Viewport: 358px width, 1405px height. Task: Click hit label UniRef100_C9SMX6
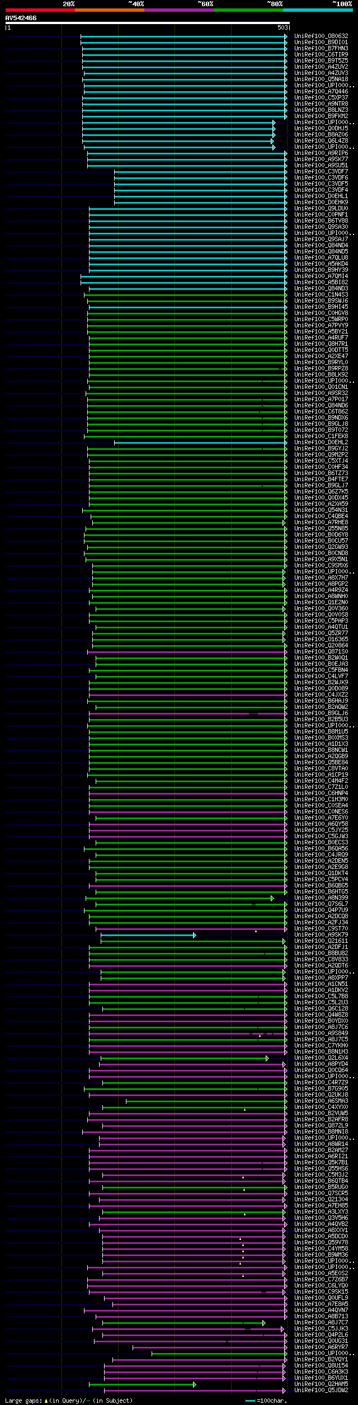click(321, 566)
